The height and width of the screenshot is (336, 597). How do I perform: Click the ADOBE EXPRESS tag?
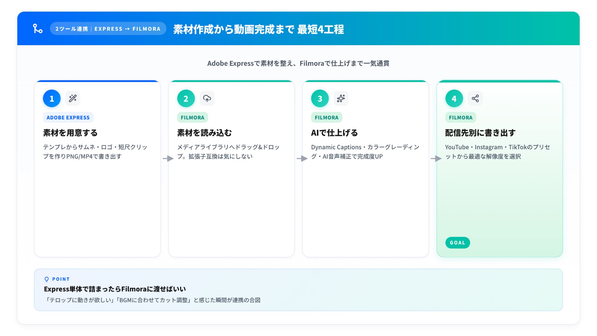click(68, 117)
